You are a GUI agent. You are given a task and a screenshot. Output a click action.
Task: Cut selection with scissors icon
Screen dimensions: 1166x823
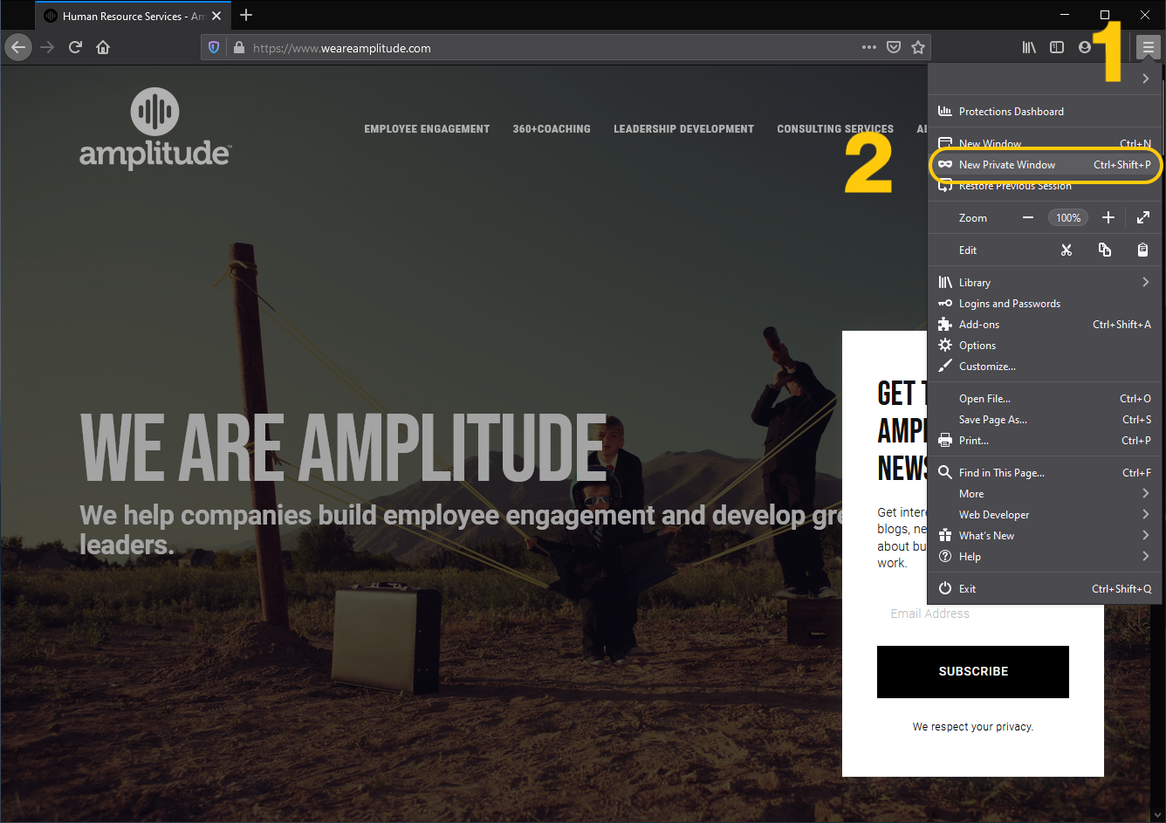(1067, 250)
